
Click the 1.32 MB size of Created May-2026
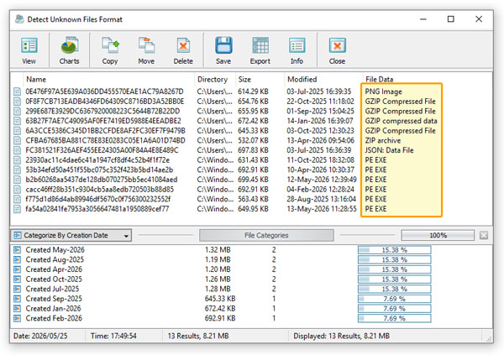coord(218,250)
